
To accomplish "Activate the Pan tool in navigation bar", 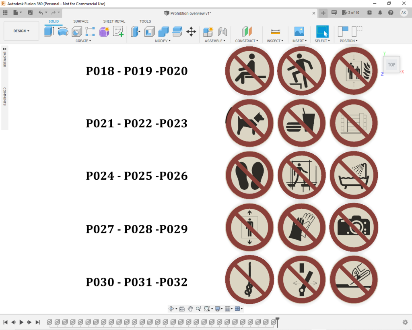I will coord(190,309).
